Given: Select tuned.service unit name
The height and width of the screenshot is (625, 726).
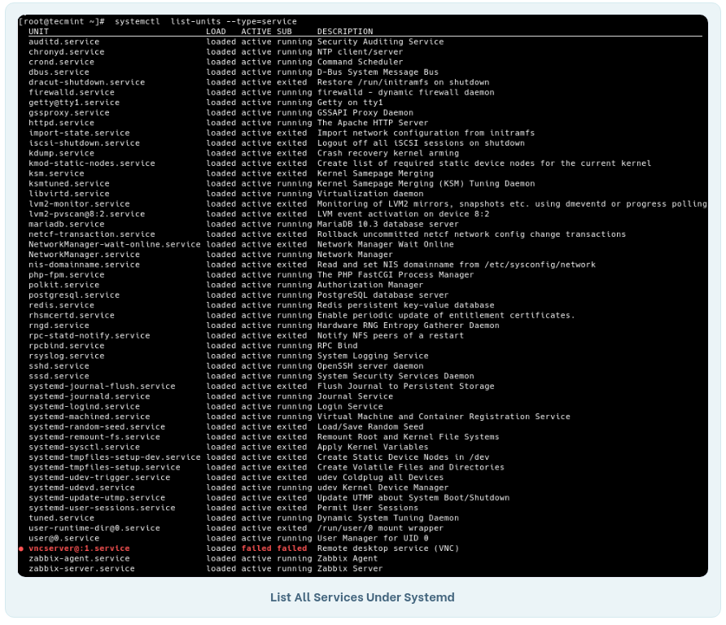Looking at the screenshot, I should pyautogui.click(x=62, y=518).
